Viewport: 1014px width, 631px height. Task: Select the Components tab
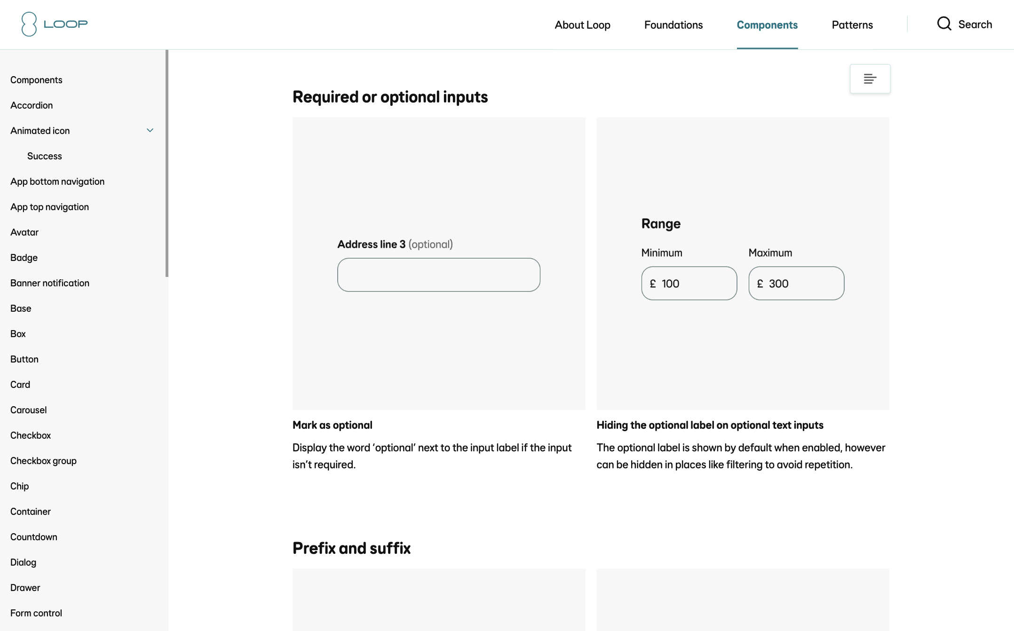coord(767,25)
